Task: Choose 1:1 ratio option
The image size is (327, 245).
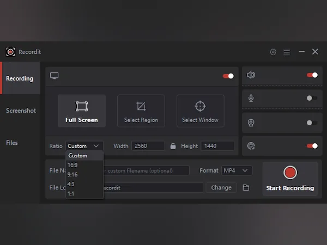Action: point(84,194)
